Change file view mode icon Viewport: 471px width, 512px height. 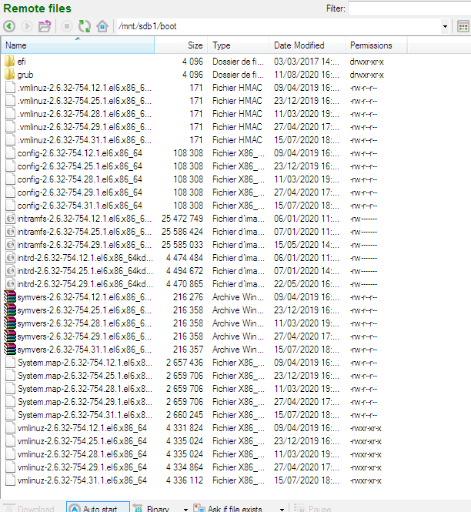[463, 26]
